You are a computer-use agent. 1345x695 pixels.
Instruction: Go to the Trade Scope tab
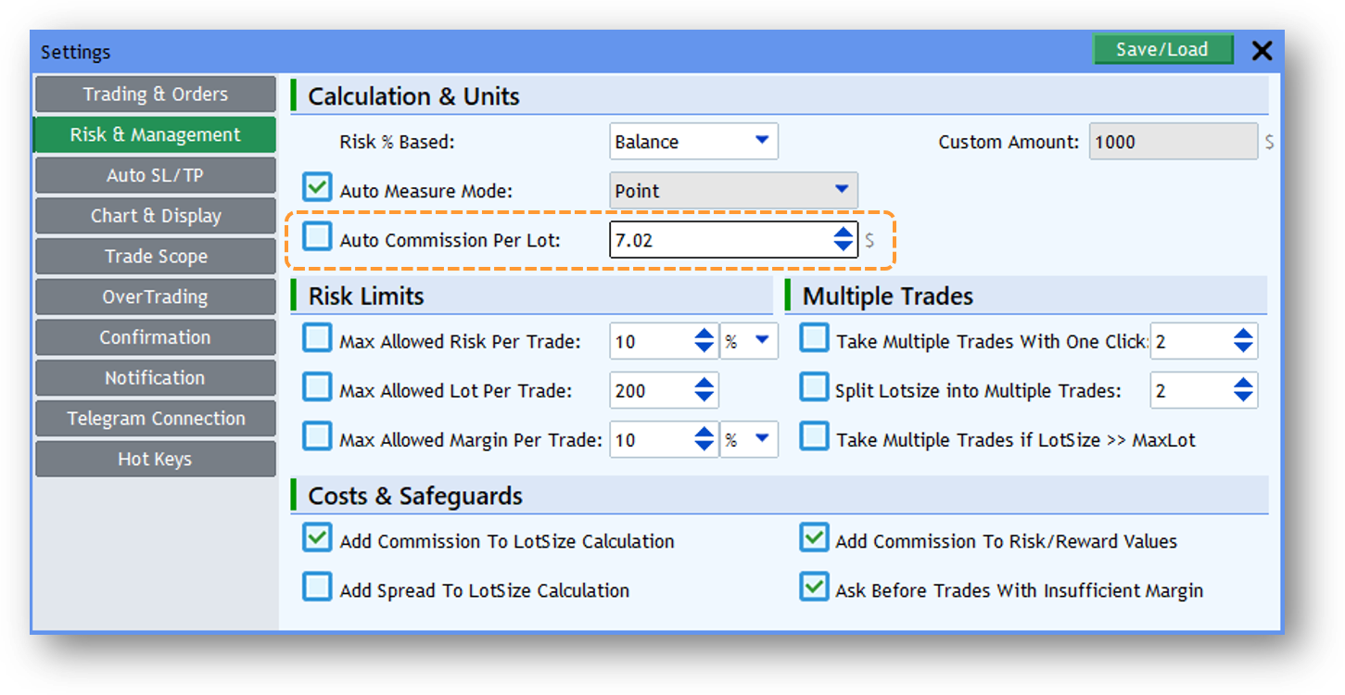coord(155,257)
